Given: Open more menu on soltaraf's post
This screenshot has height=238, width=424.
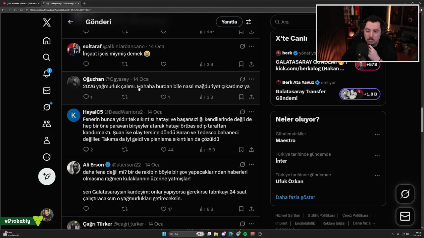Looking at the screenshot, I should 251,46.
